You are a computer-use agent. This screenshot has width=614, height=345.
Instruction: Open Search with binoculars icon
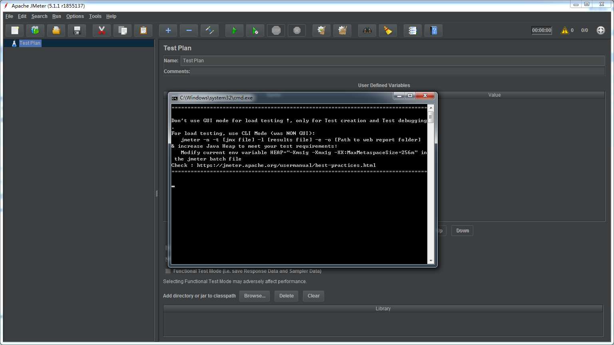click(x=367, y=30)
